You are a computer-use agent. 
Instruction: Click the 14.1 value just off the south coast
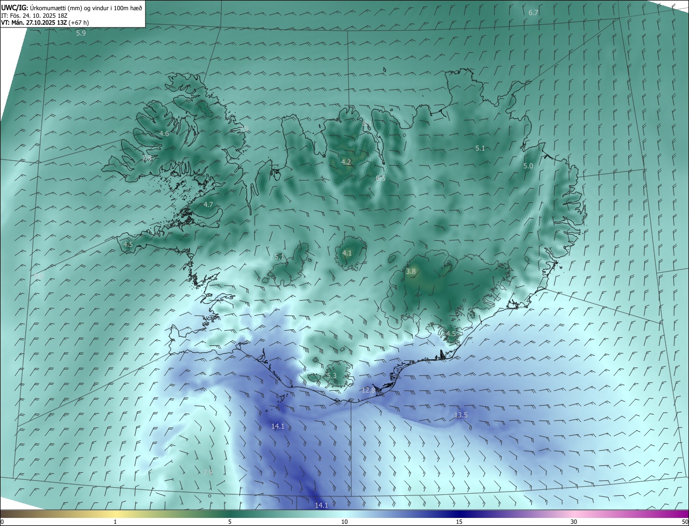click(x=278, y=426)
